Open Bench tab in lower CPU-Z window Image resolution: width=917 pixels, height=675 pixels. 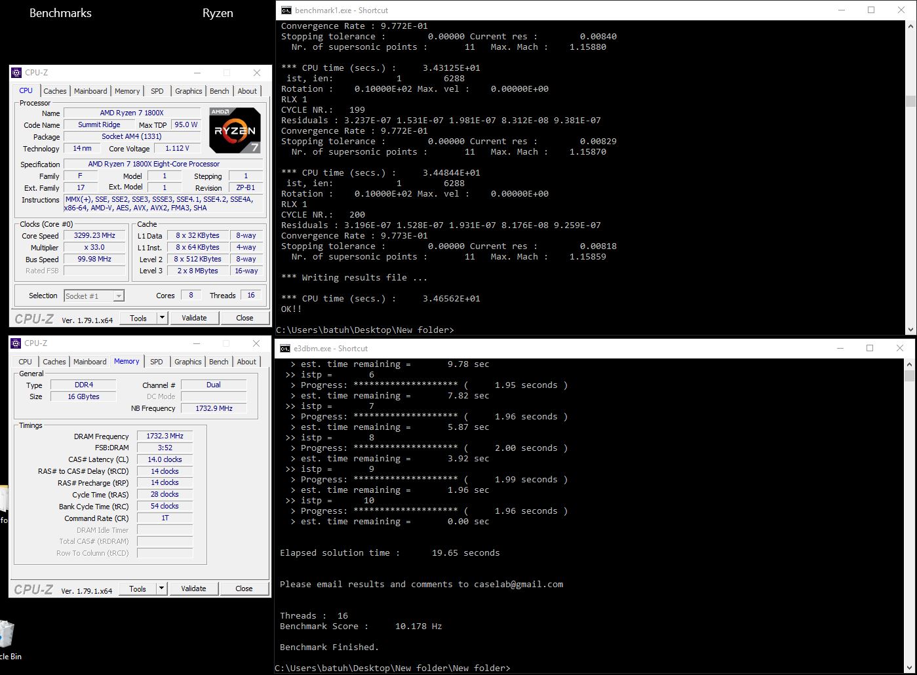pos(219,362)
